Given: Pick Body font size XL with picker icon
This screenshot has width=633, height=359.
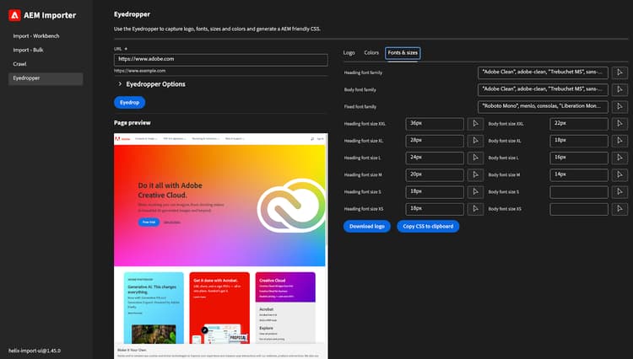Looking at the screenshot, I should 619,141.
